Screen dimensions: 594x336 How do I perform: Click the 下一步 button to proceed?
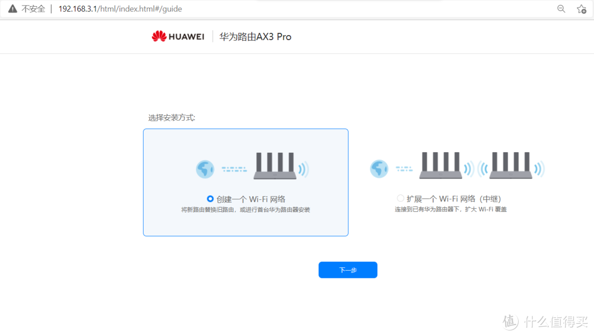348,270
